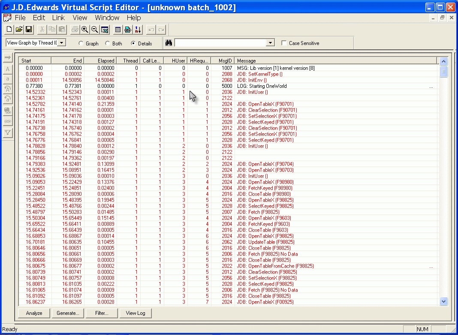Click the open folder toolbar icon
This screenshot has height=335, width=458.
[19, 29]
